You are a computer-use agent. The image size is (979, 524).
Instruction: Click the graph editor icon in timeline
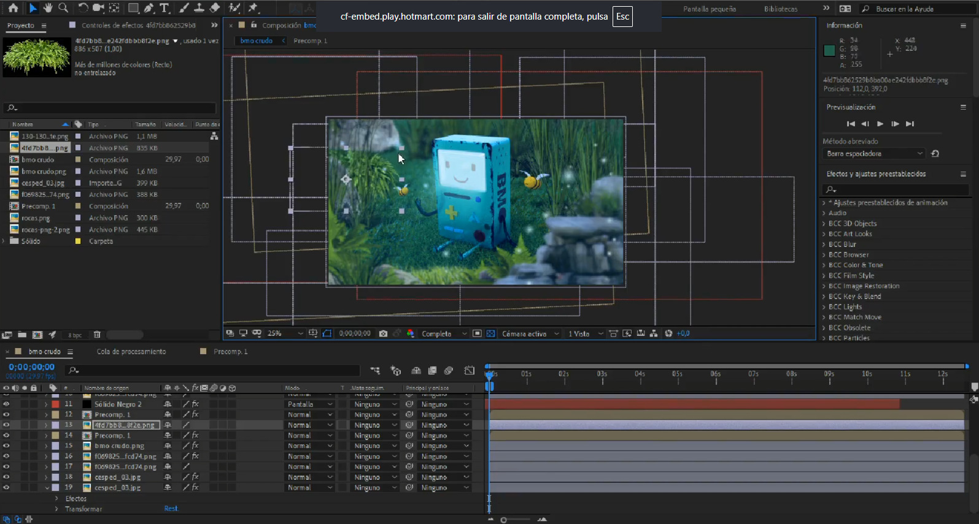tap(470, 371)
